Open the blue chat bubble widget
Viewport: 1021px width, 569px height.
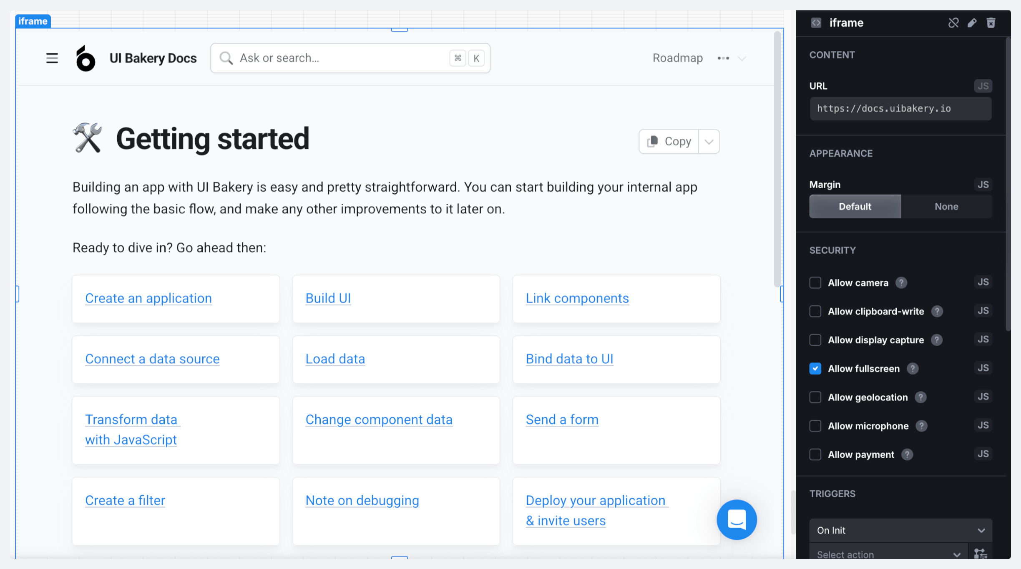[x=737, y=519]
